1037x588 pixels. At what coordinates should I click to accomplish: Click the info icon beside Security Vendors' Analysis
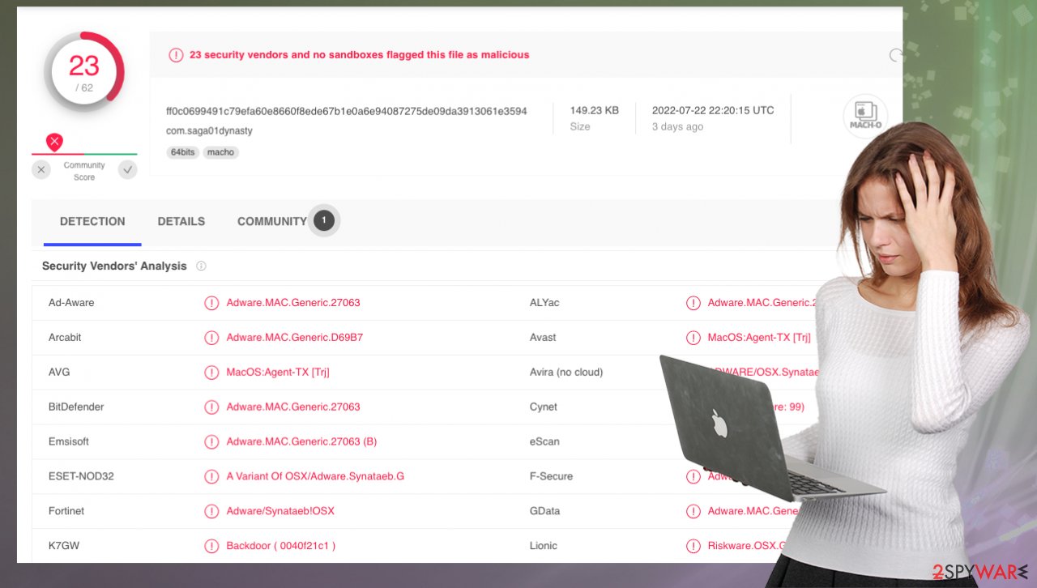pos(201,266)
